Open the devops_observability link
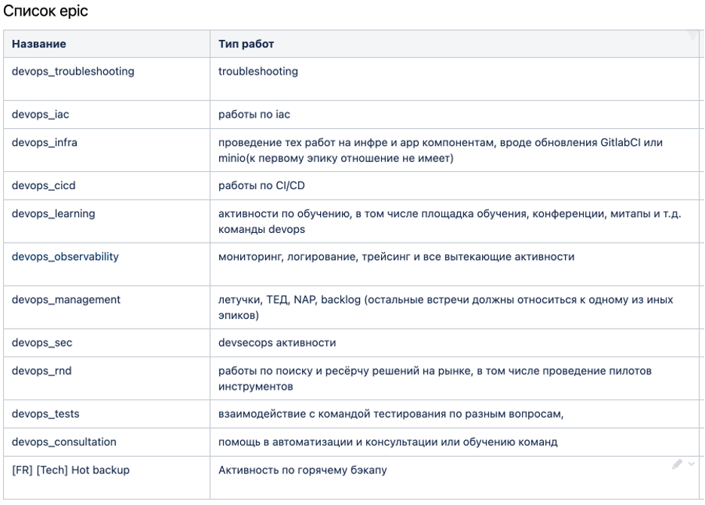 tap(66, 256)
